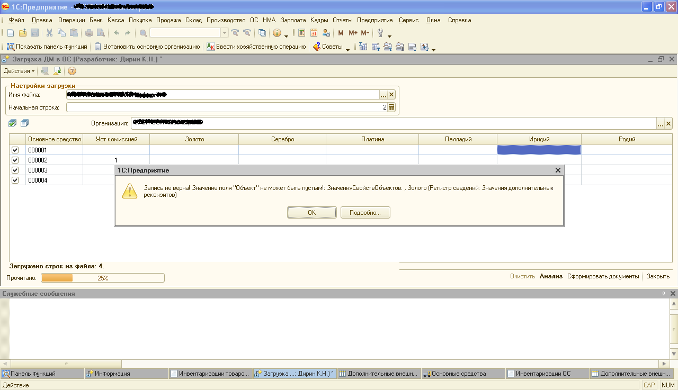Viewport: 678px width, 390px height.
Task: Click the Анализ command
Action: pos(551,276)
